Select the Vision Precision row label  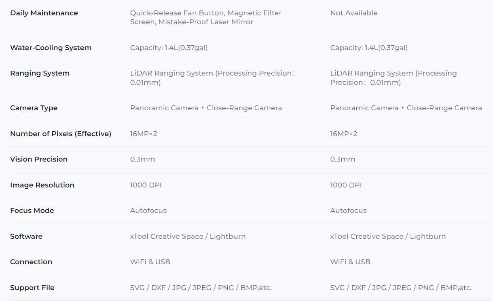(x=38, y=159)
